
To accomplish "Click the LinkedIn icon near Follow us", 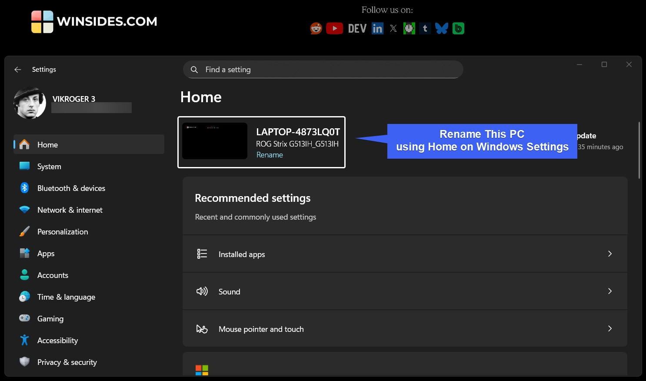I will [x=377, y=28].
